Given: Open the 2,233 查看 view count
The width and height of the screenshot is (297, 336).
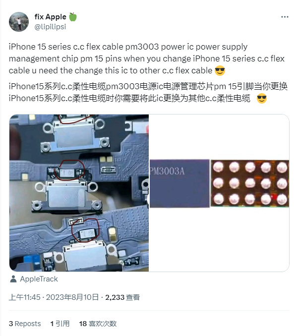Looking at the screenshot, I should tap(122, 297).
